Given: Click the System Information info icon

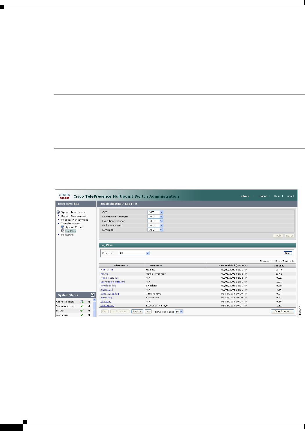Looking at the screenshot, I should pyautogui.click(x=58, y=212).
